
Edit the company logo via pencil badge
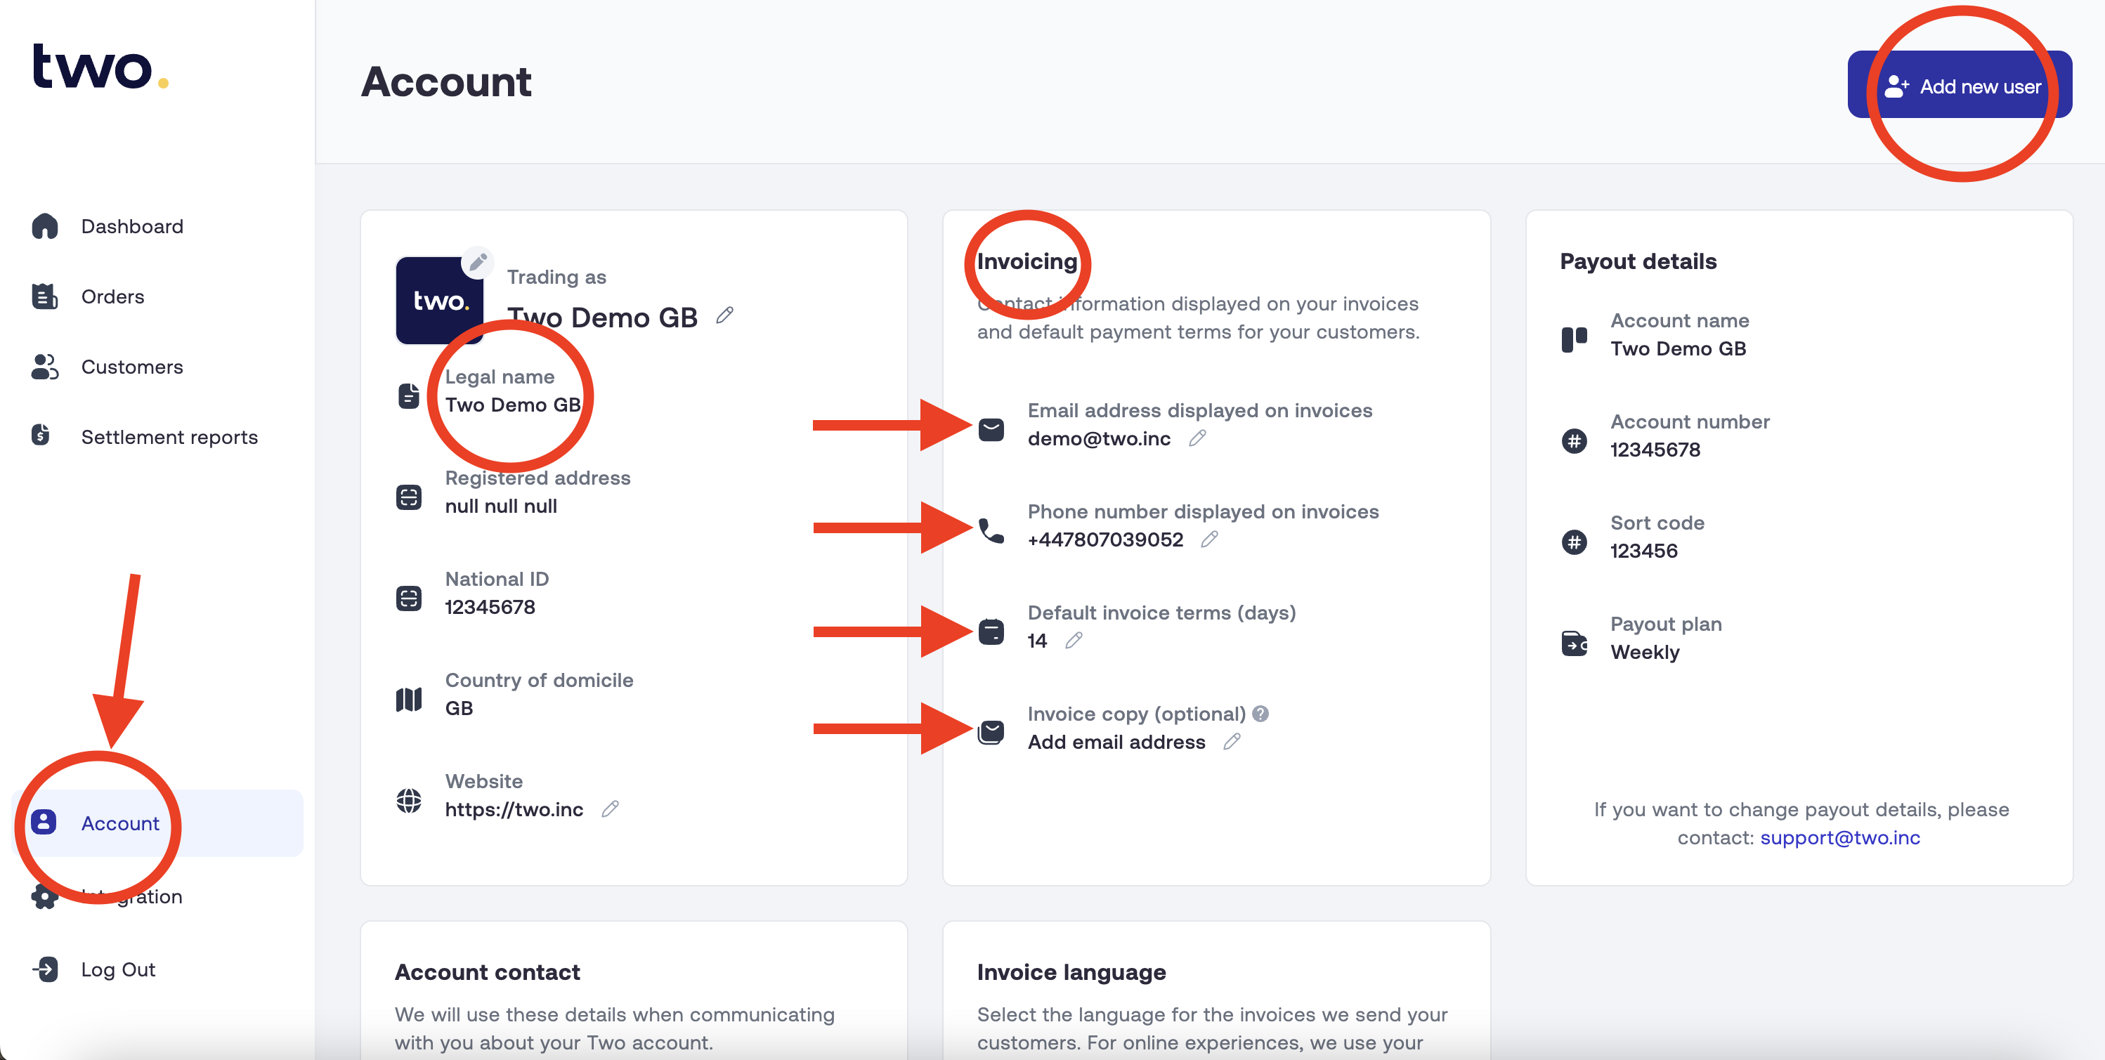(478, 262)
